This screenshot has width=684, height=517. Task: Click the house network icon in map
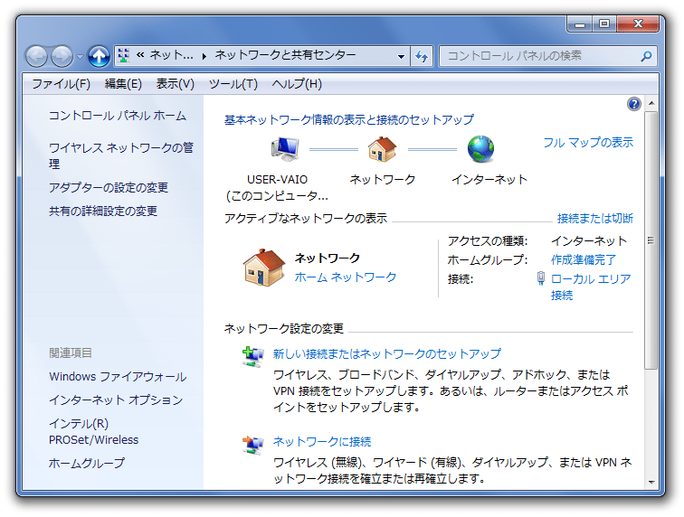[382, 148]
